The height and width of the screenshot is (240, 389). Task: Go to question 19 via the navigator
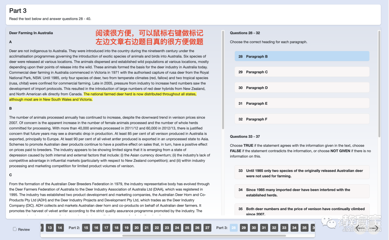tap(126, 228)
